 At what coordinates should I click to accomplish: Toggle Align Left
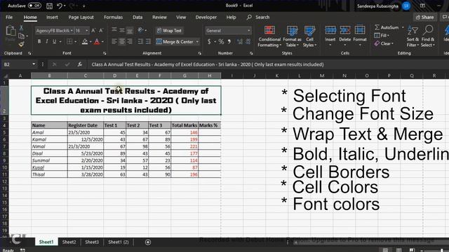pos(114,42)
